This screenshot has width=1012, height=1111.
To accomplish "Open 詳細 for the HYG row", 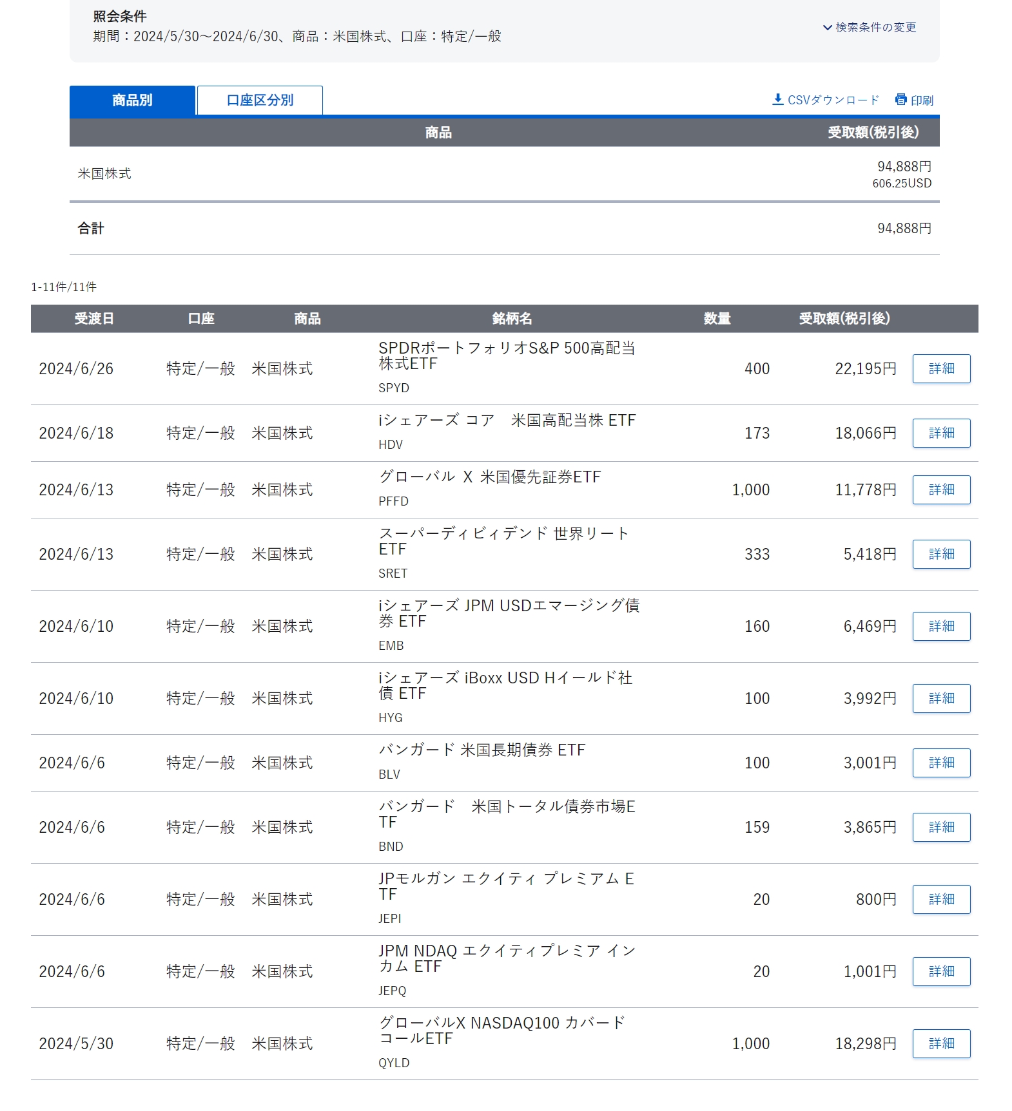I will (941, 698).
